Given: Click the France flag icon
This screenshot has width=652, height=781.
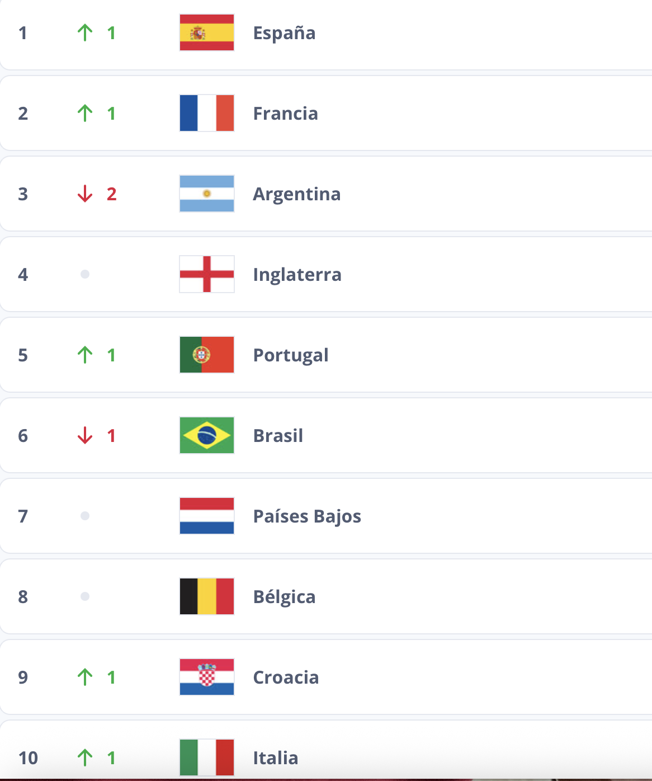Looking at the screenshot, I should tap(207, 114).
